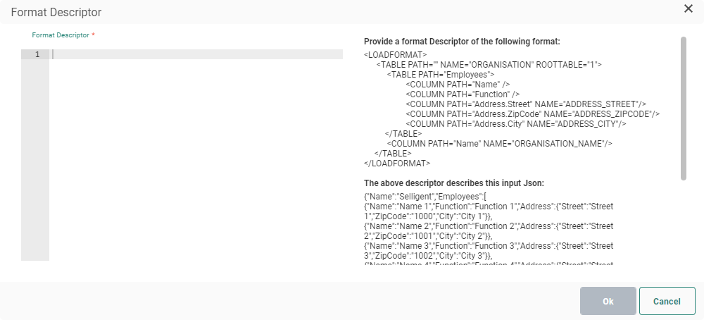The image size is (704, 320).
Task: Click the green Format Descriptor field label
Action: pos(61,35)
